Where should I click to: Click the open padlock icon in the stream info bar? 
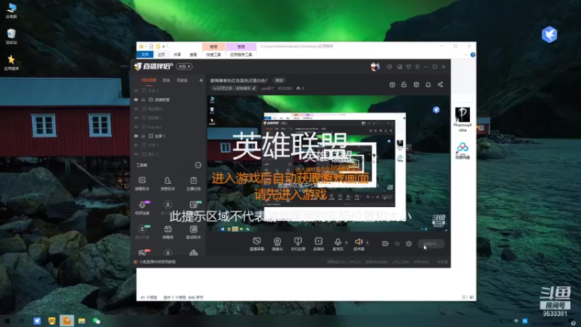404,84
